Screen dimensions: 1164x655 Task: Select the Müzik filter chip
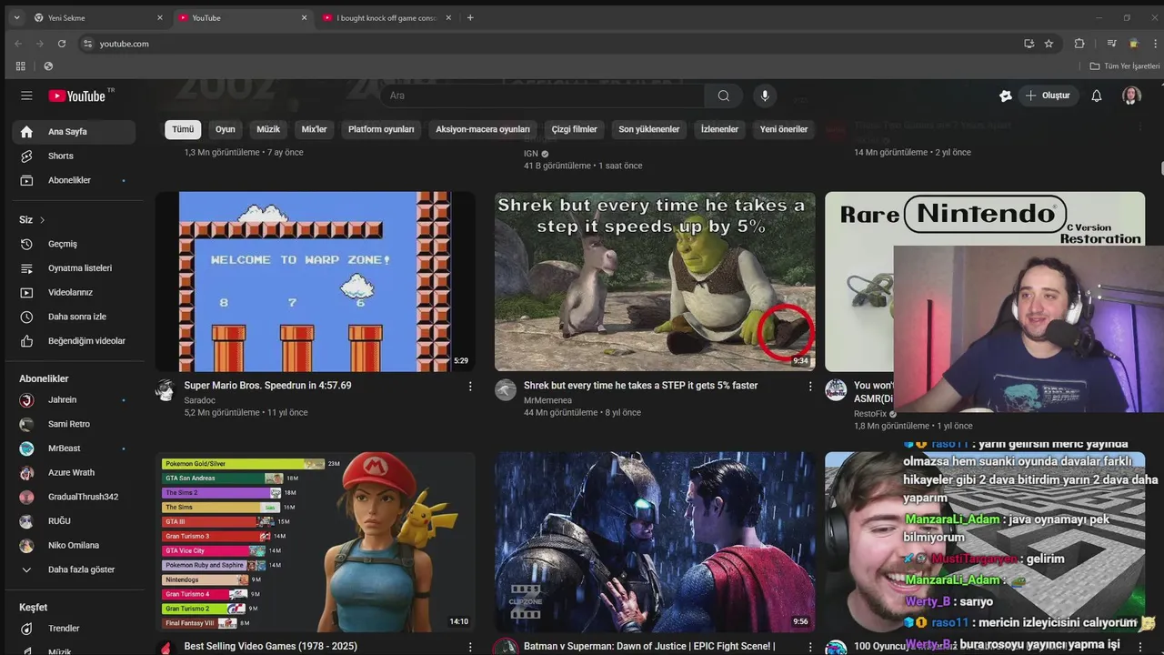point(268,129)
